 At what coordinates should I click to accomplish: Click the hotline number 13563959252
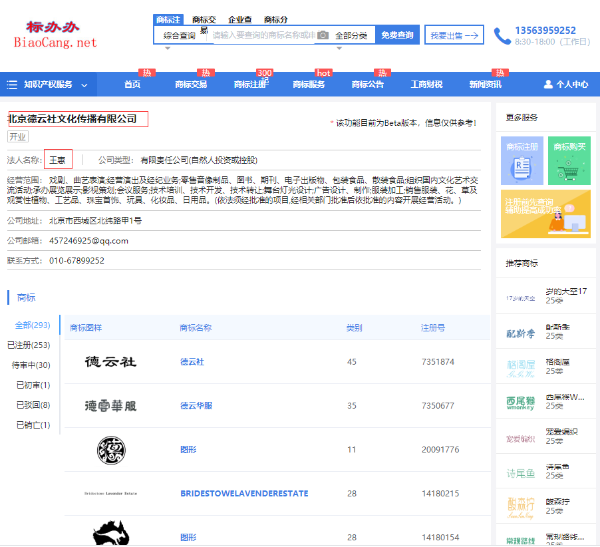[x=545, y=30]
